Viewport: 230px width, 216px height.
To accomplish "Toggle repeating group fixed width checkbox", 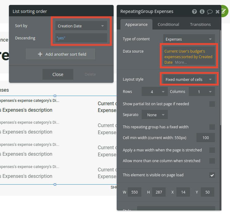I will (212, 127).
